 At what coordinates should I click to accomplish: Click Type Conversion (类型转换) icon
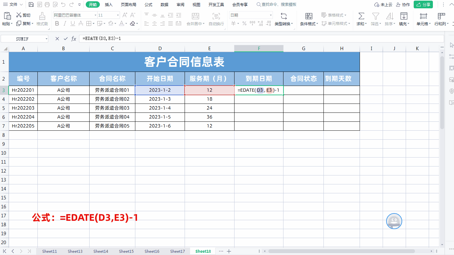283,16
